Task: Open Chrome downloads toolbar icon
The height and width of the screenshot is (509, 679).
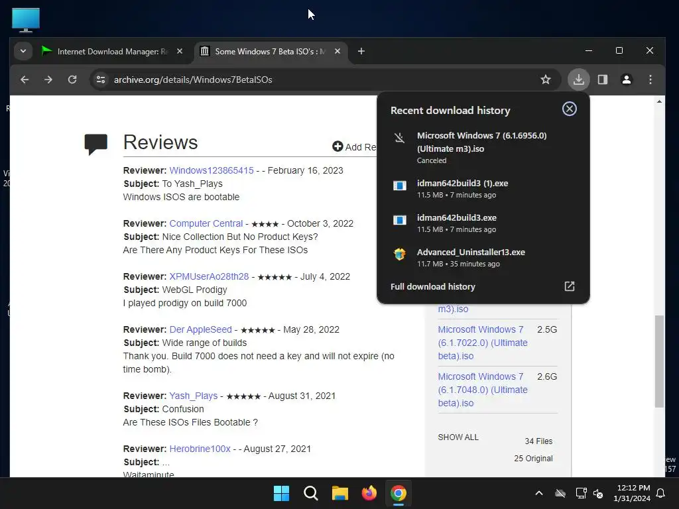Action: [x=578, y=80]
